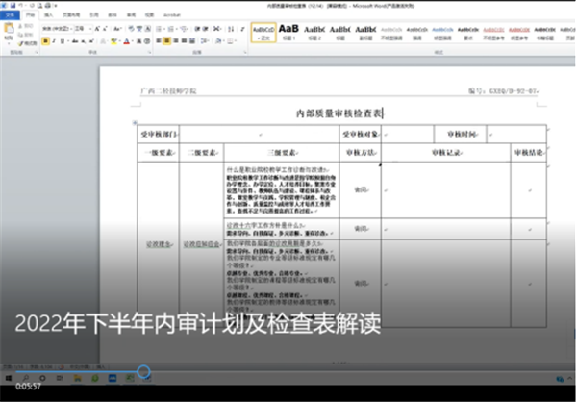Toggle Superscript formatting
This screenshot has width=577, height=402.
click(91, 40)
